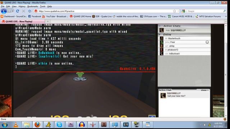Click the status icon beside Fear
The image size is (230, 129).
click(207, 42)
